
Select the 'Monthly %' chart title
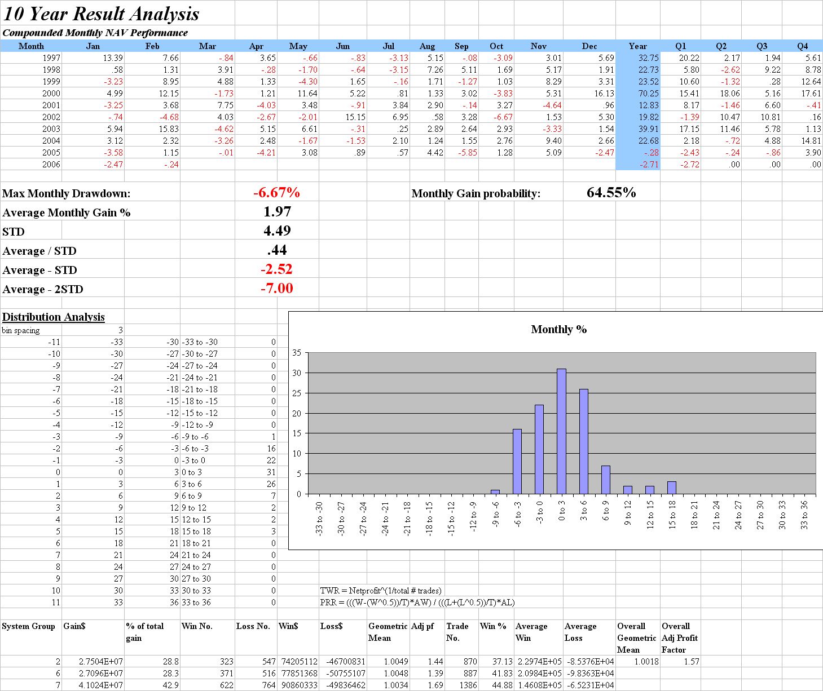(558, 329)
